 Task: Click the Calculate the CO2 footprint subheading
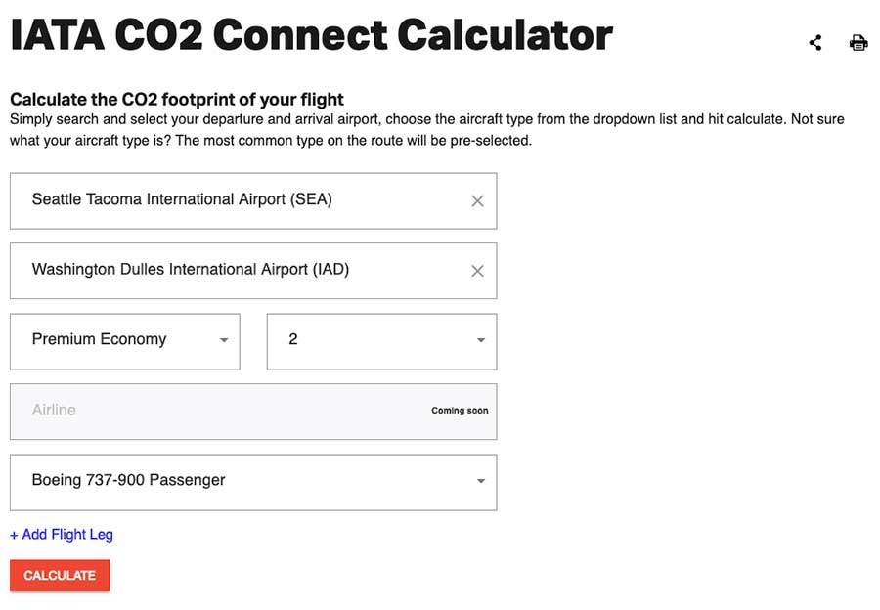[177, 100]
